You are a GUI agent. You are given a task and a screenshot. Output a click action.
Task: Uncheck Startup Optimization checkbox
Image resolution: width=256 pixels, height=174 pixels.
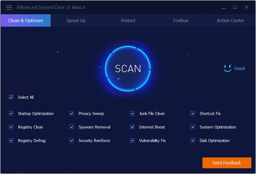[11, 113]
